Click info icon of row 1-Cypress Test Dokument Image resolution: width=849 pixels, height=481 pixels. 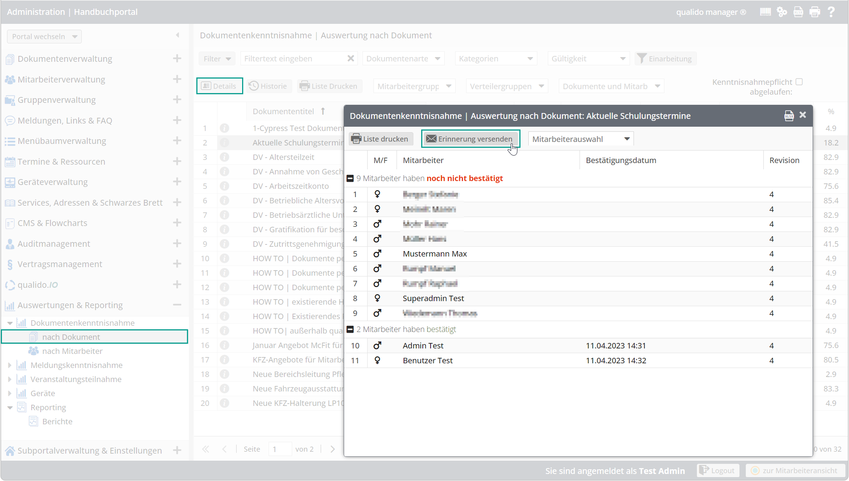pos(224,128)
